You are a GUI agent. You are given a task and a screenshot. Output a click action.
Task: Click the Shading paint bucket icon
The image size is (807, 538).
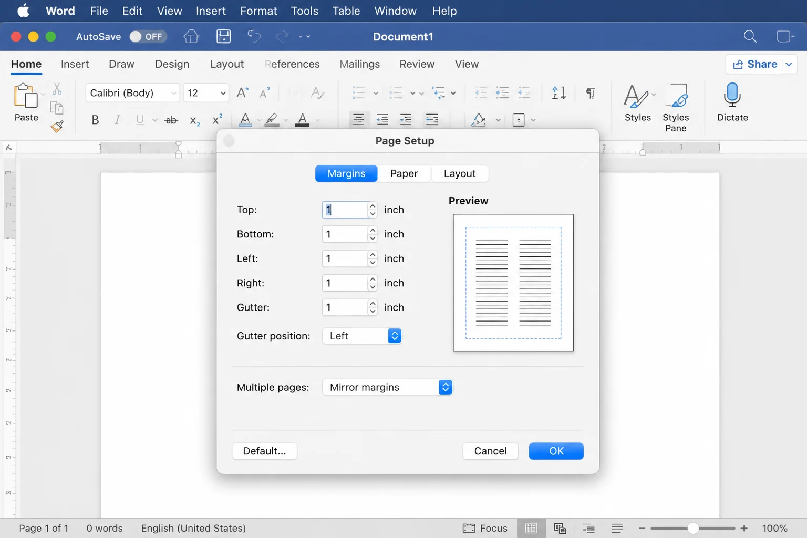tap(478, 120)
